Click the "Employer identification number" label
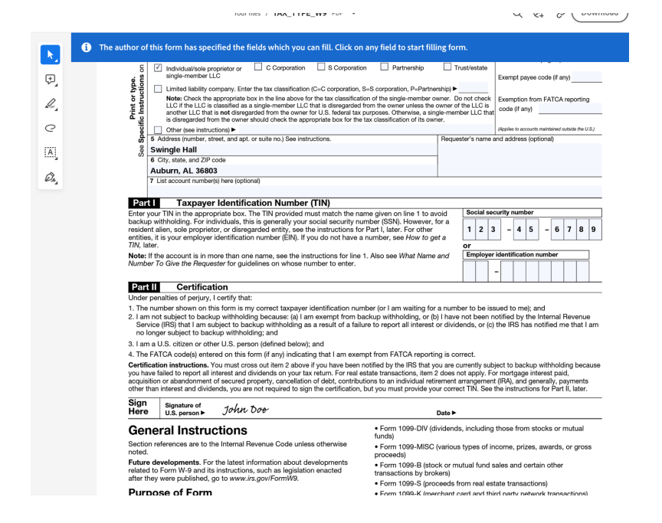The width and height of the screenshot is (662, 523). tap(512, 255)
